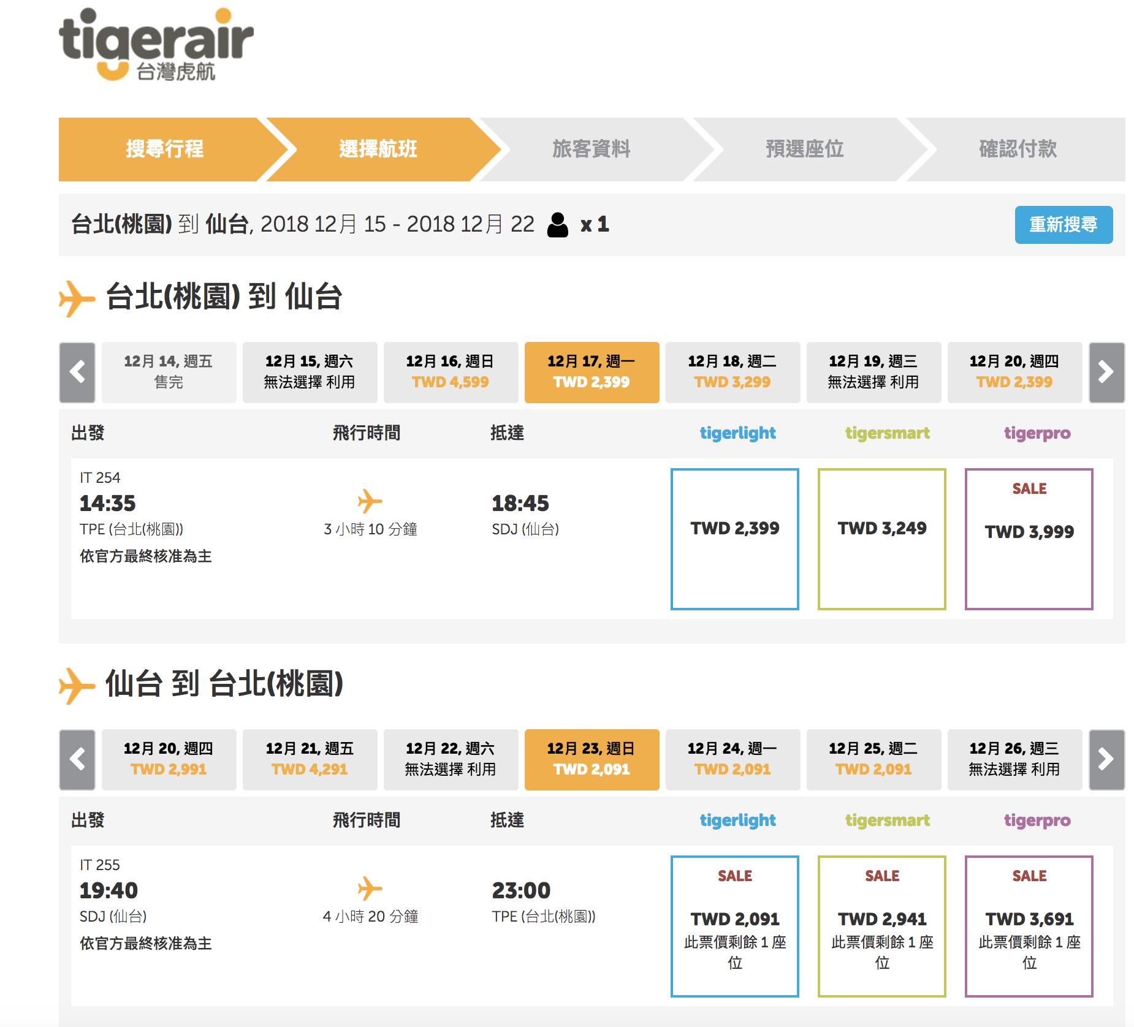This screenshot has width=1134, height=1027.
Task: Select outbound date 12月 20 TWD 2,399
Action: point(1014,372)
